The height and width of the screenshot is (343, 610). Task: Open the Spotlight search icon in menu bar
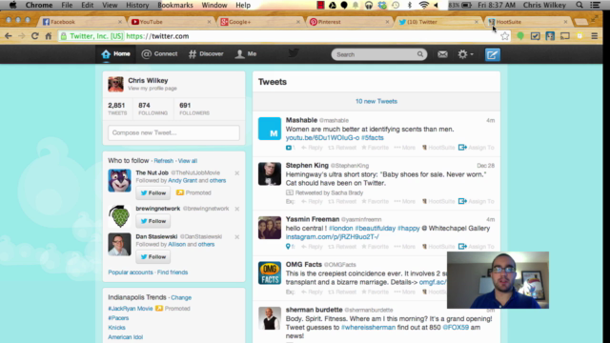[579, 5]
